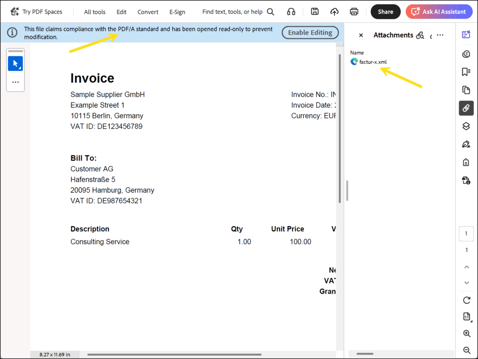The width and height of the screenshot is (478, 359).
Task: Open the Find search magnifier
Action: coord(270,12)
